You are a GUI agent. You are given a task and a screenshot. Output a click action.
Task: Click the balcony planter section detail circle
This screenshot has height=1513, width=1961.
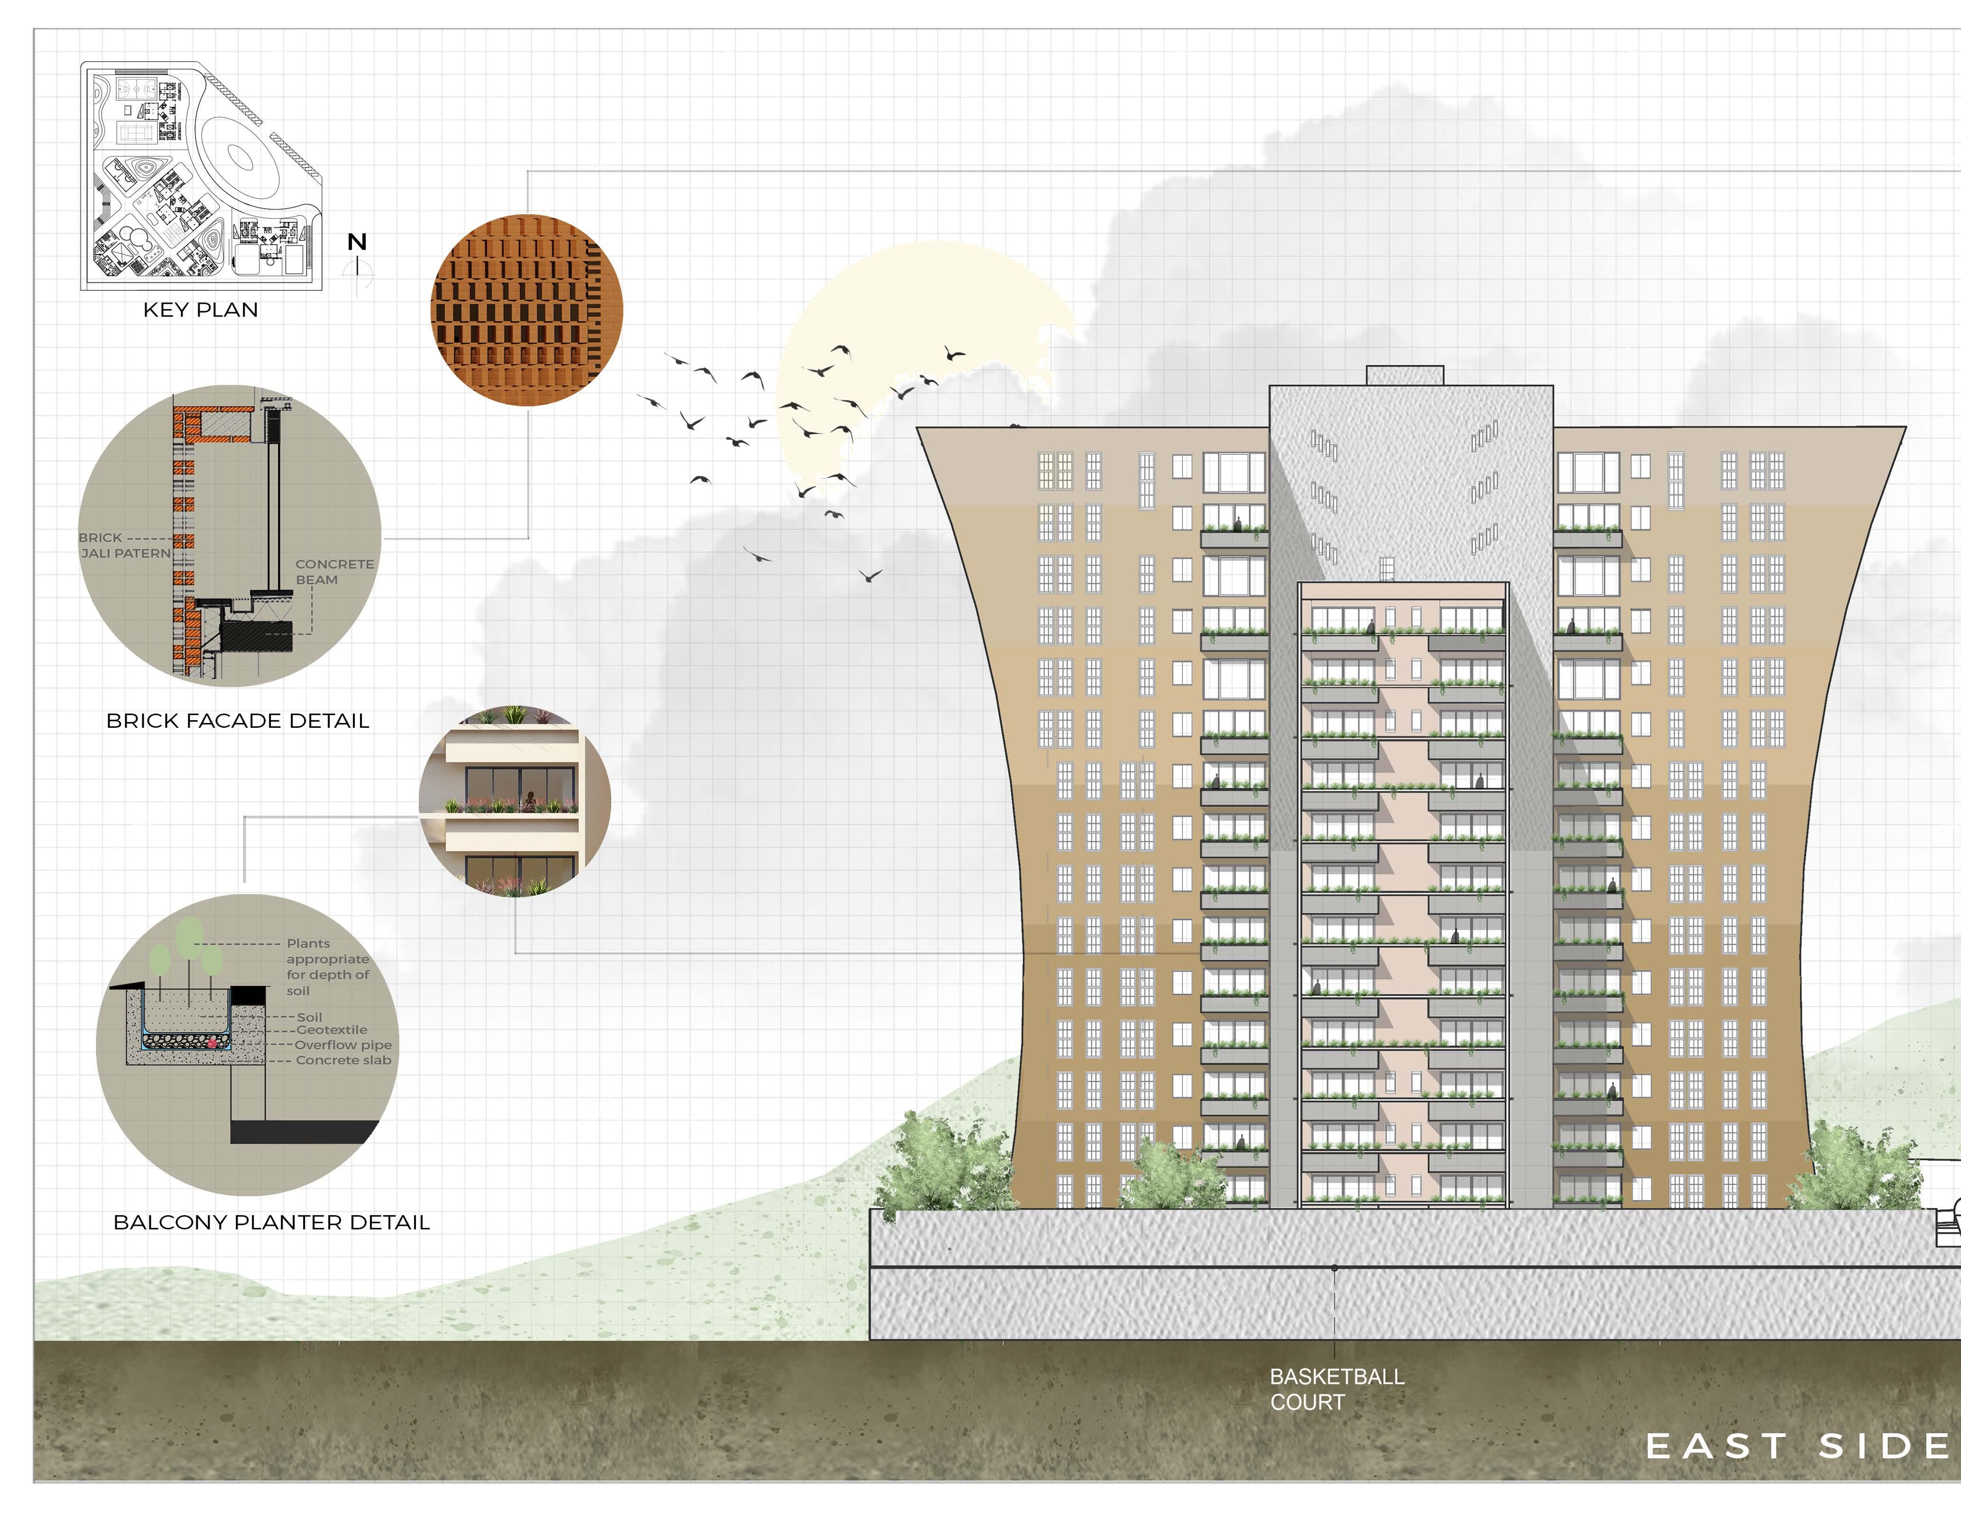click(247, 1044)
